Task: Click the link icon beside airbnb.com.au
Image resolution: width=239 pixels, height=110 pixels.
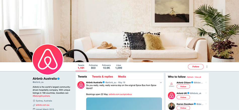Action: click(x=34, y=105)
